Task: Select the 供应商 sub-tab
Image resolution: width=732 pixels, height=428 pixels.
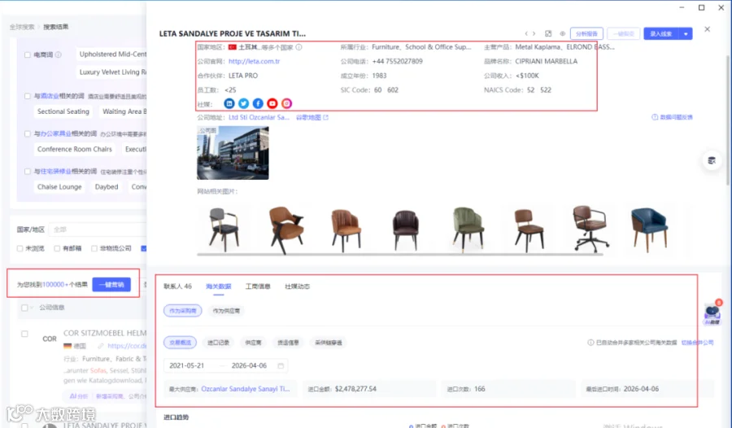Action: 253,343
